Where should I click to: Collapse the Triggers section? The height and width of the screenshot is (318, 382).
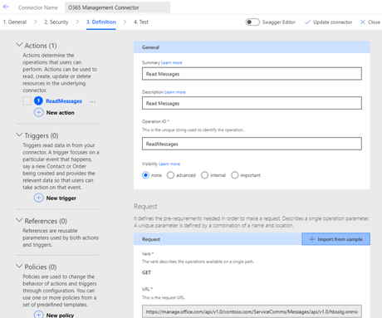click(19, 135)
